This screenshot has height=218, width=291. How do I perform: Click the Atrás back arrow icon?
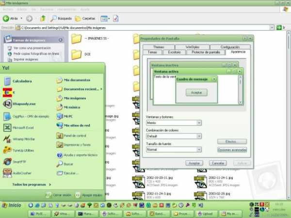coord(6,18)
